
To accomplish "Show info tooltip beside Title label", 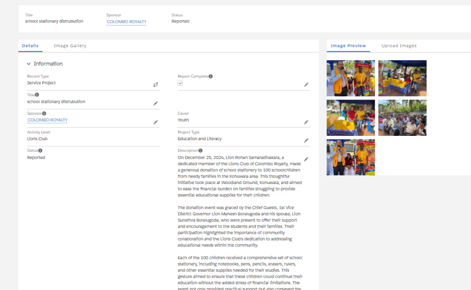I will [x=37, y=95].
